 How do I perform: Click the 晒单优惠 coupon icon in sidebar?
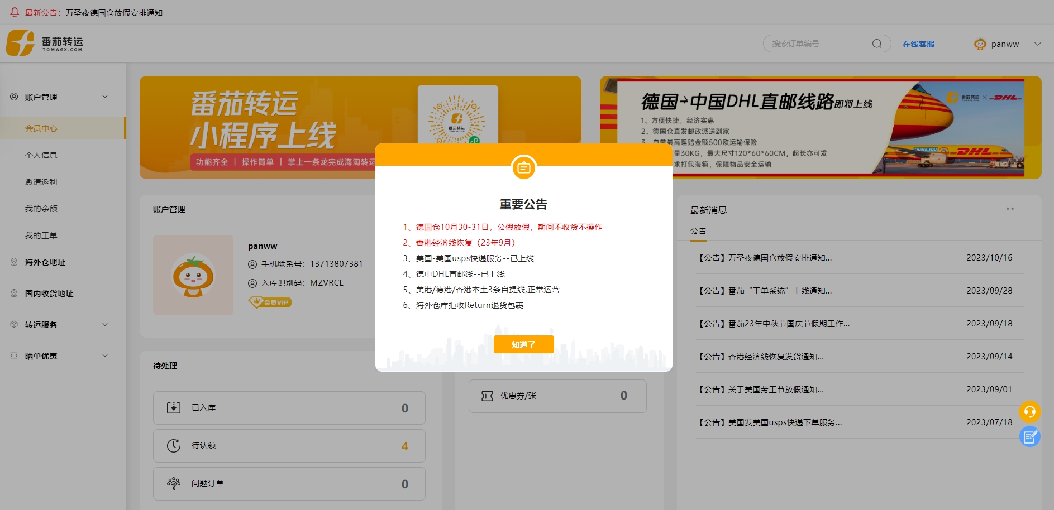pos(14,355)
